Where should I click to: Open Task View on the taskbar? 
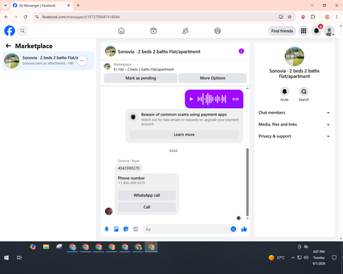[x=19, y=258]
